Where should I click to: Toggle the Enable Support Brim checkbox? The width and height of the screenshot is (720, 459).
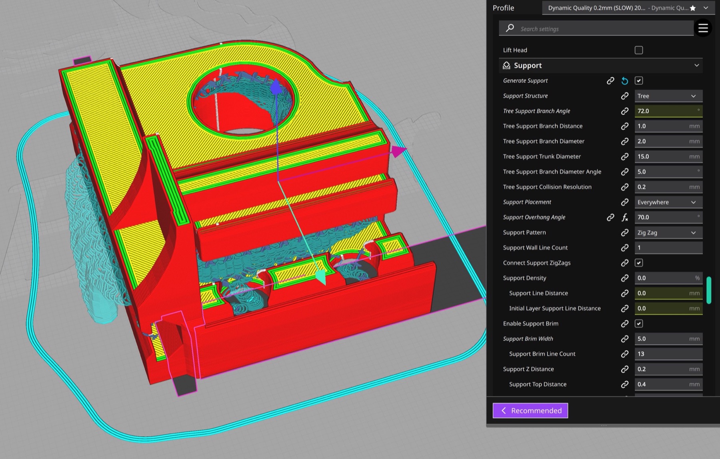coord(639,324)
